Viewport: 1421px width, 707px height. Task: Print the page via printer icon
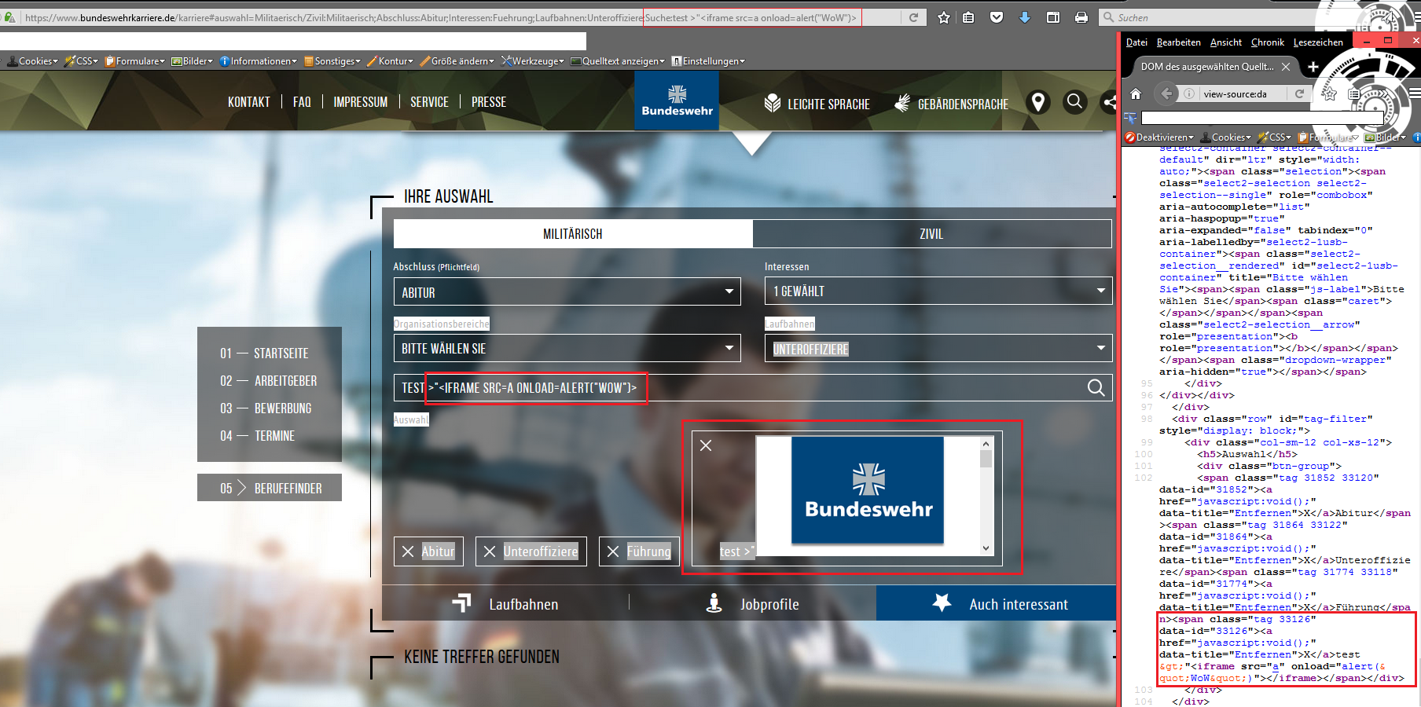pyautogui.click(x=1081, y=17)
